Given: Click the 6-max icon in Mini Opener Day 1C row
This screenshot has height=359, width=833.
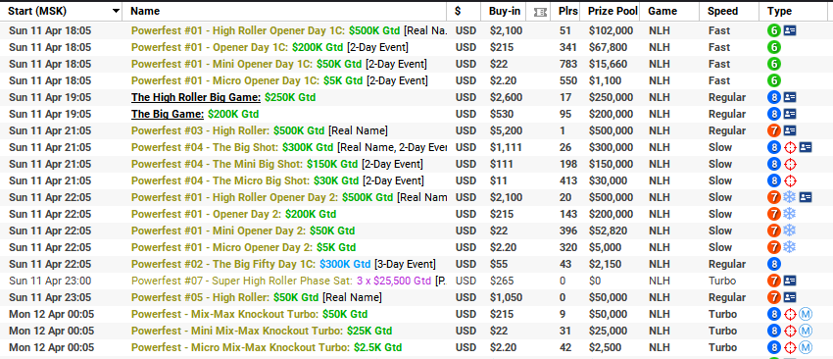Looking at the screenshot, I should click(774, 65).
